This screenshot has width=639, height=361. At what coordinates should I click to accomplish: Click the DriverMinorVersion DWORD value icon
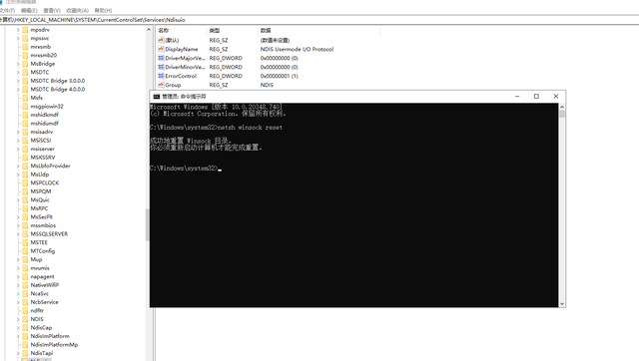pos(161,67)
